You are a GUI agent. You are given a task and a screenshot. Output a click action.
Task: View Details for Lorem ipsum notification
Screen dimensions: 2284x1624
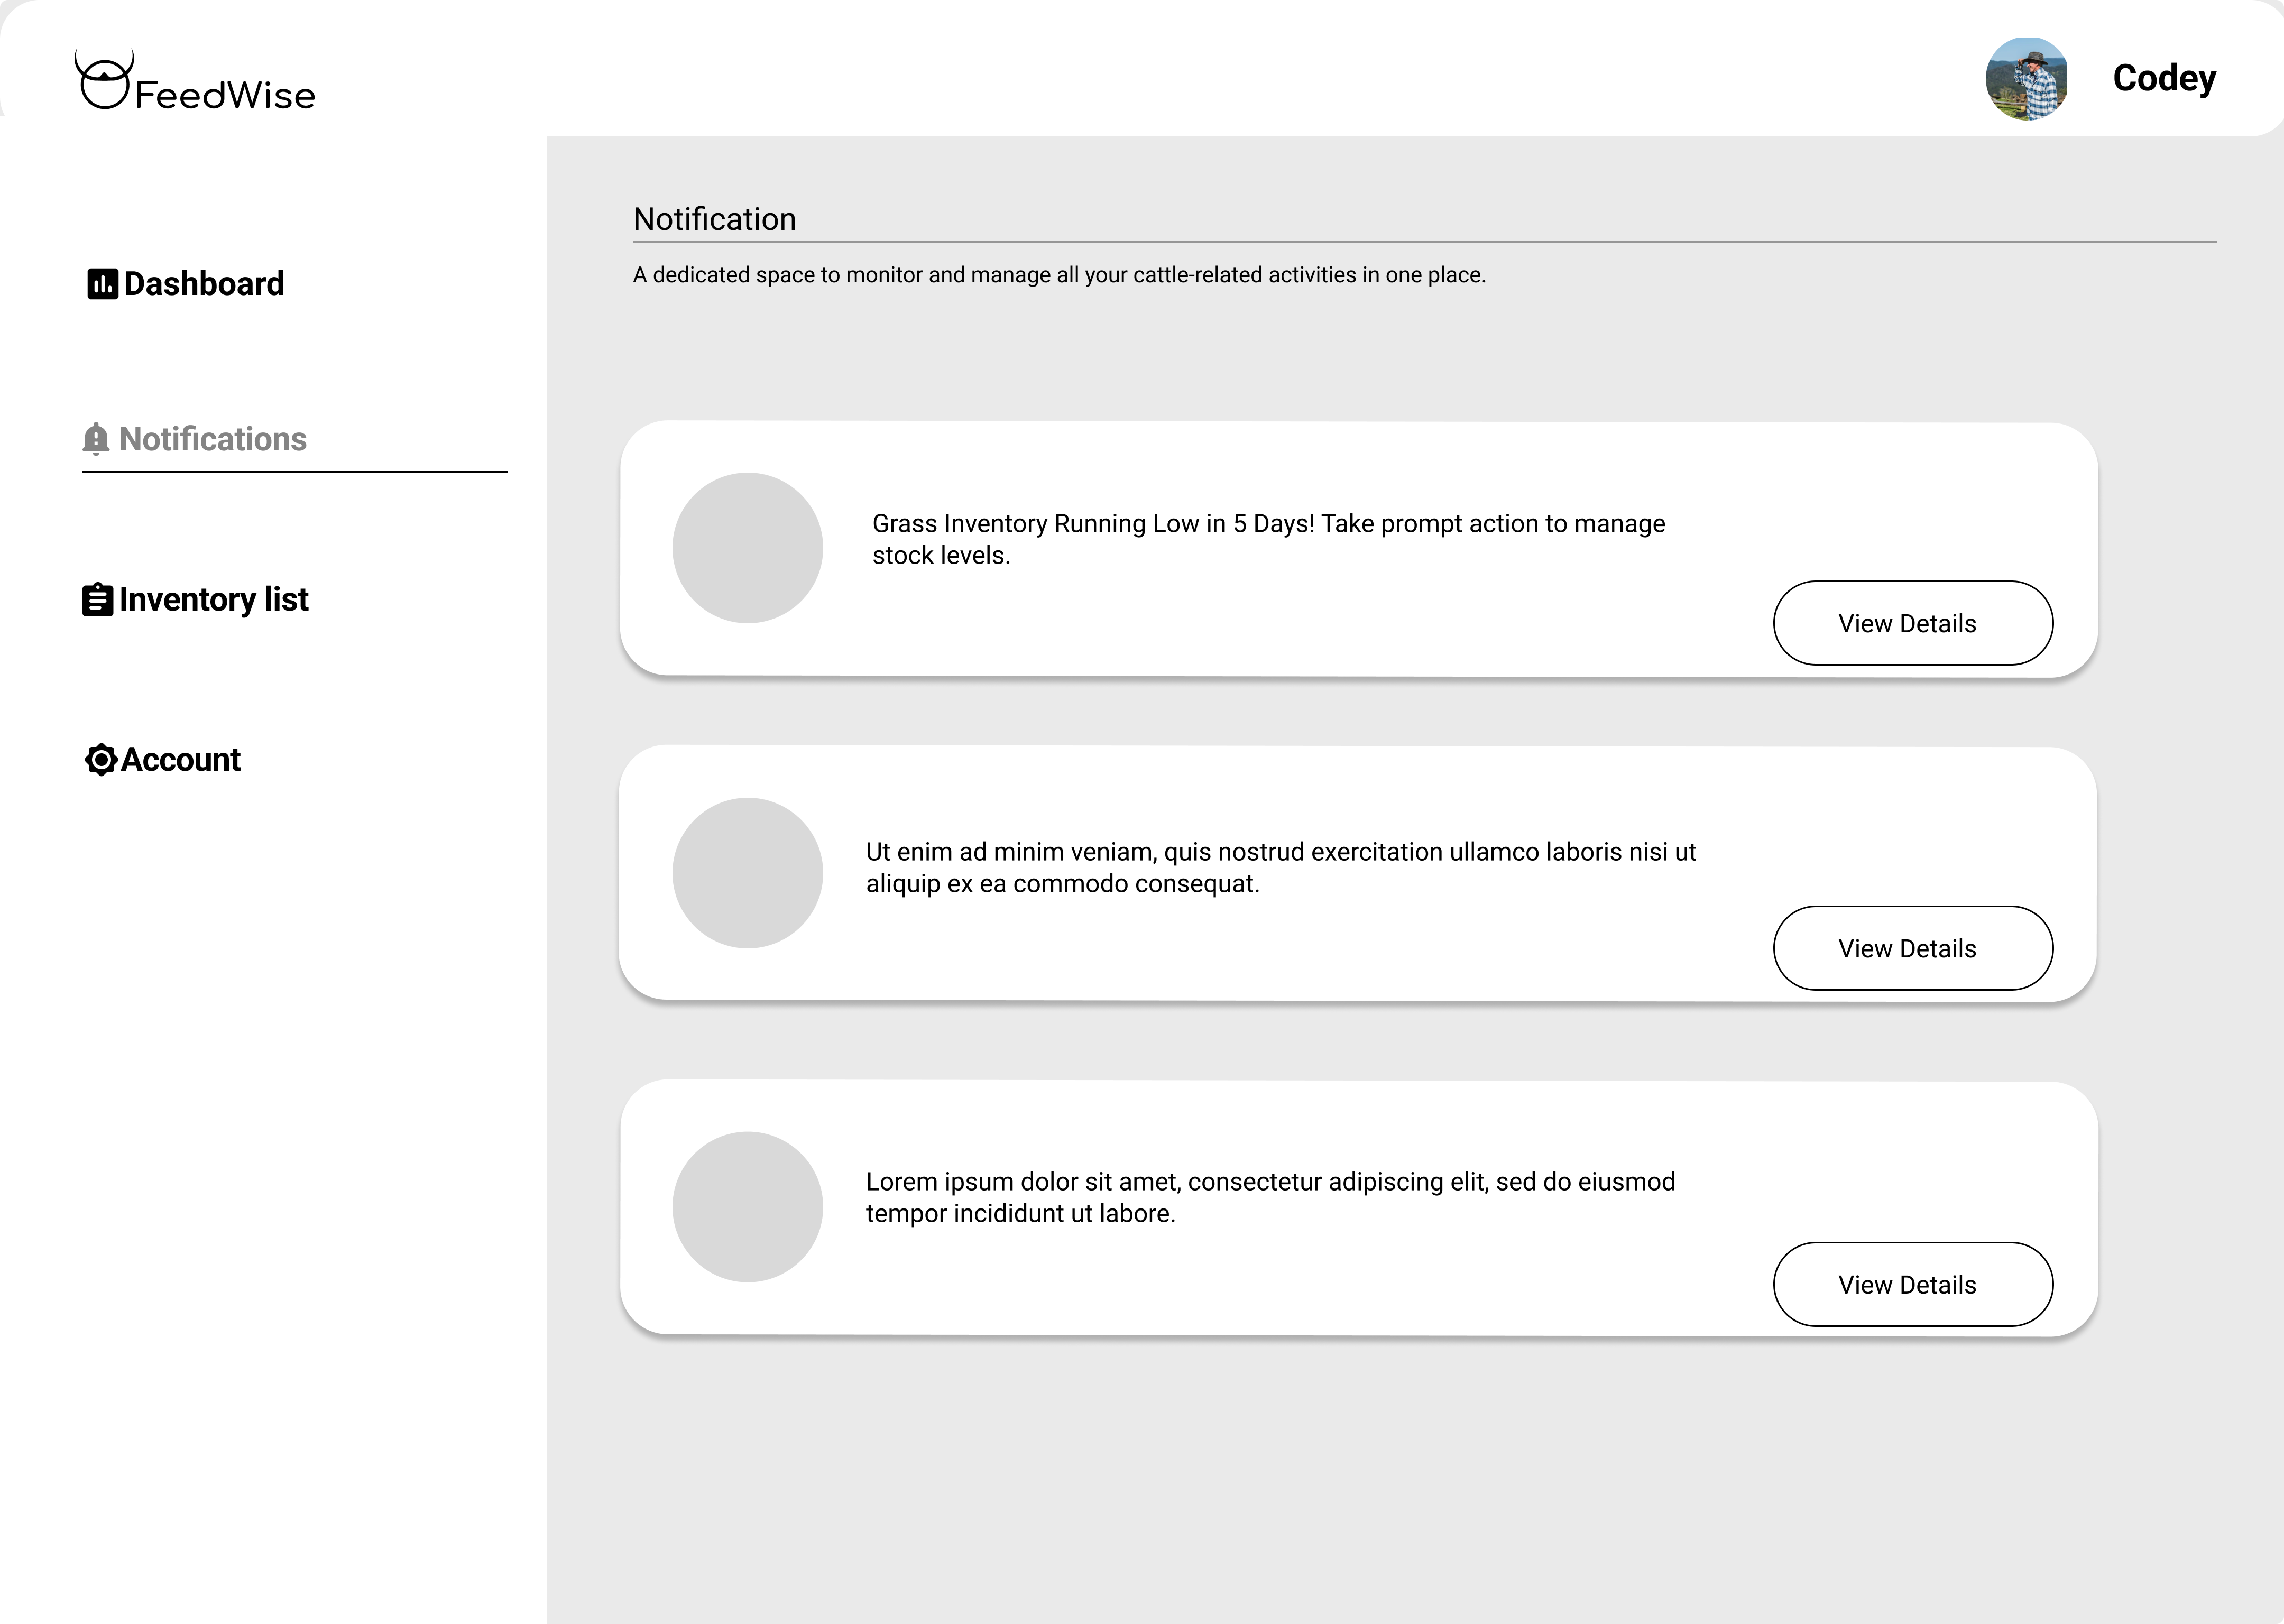pyautogui.click(x=1913, y=1284)
